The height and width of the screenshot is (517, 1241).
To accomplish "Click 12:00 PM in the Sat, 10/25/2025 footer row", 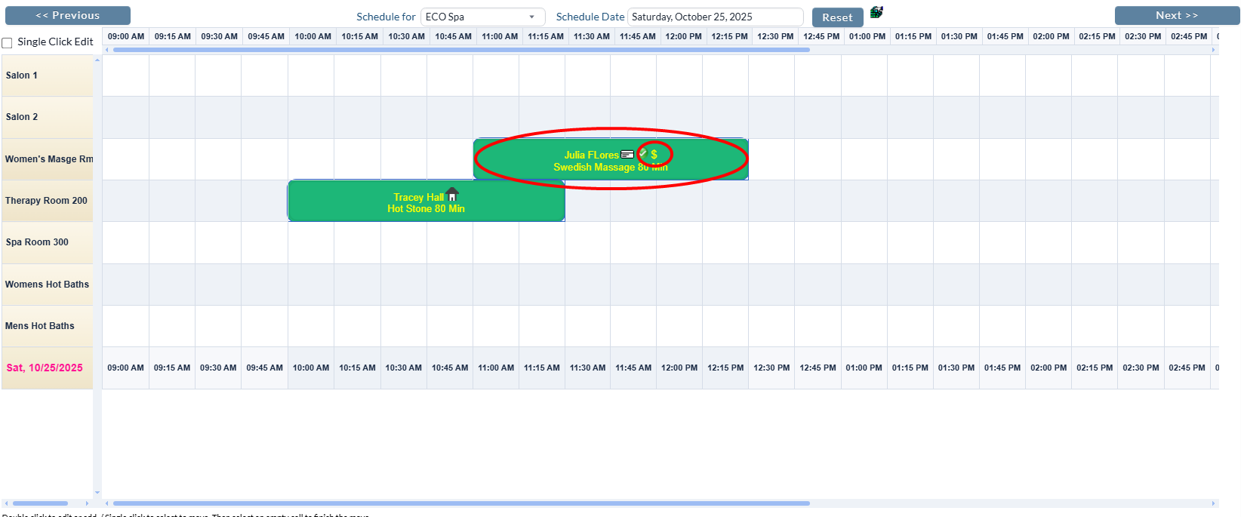I will click(679, 368).
